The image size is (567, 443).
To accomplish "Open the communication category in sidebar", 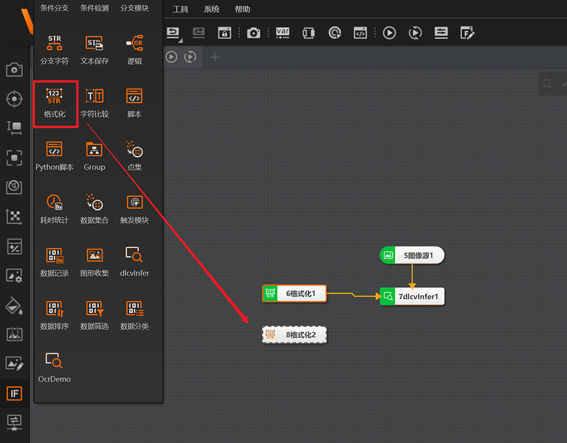I will [15, 422].
